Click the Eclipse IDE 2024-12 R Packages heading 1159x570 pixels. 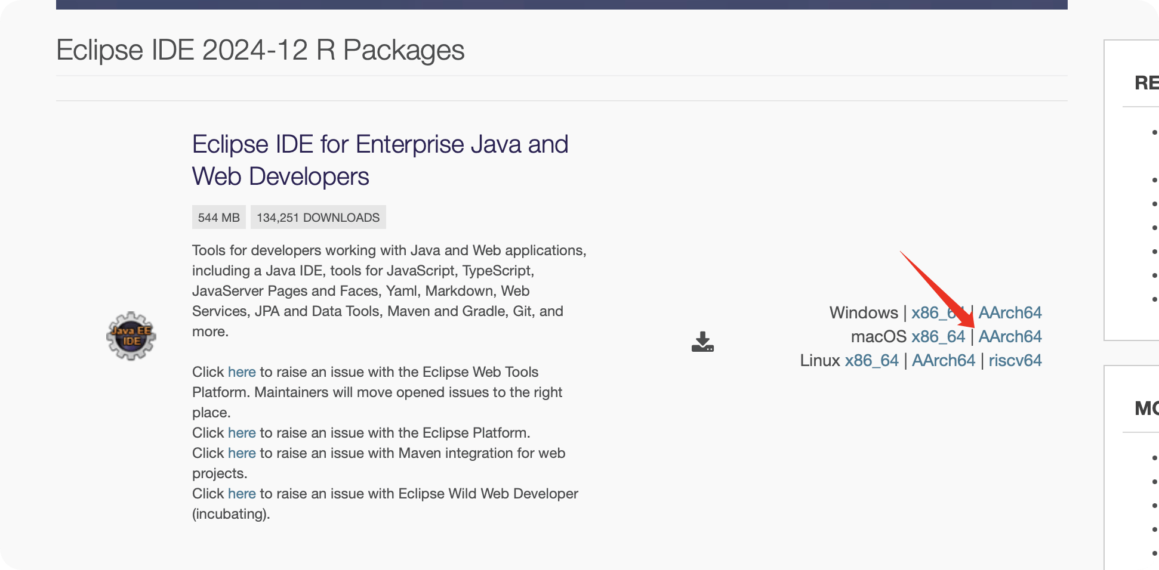point(260,50)
